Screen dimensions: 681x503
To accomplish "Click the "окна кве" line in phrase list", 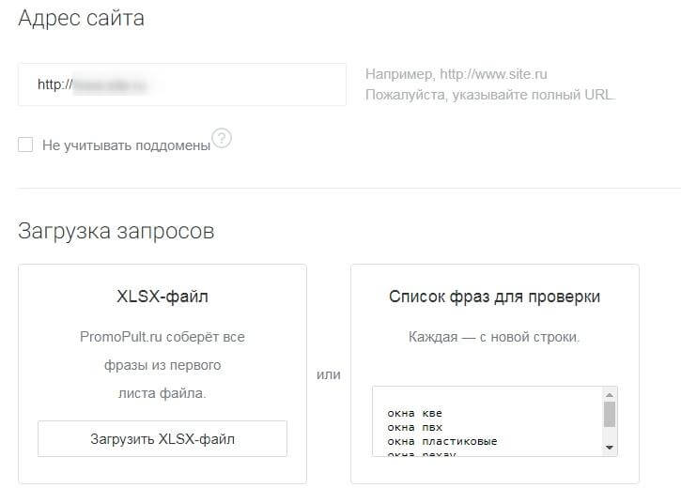I will click(414, 413).
